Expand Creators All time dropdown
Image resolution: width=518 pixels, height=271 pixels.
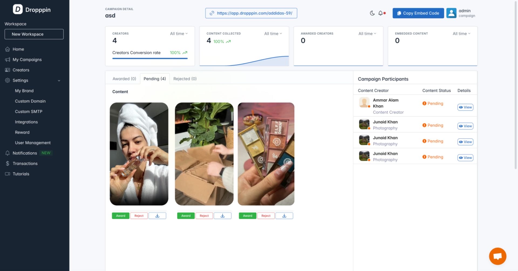point(179,34)
